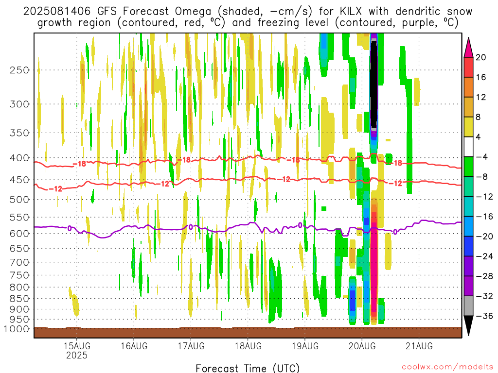Click the 400 pressure level label

[x=19, y=158]
